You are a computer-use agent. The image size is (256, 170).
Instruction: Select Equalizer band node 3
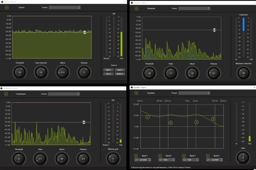(196, 122)
